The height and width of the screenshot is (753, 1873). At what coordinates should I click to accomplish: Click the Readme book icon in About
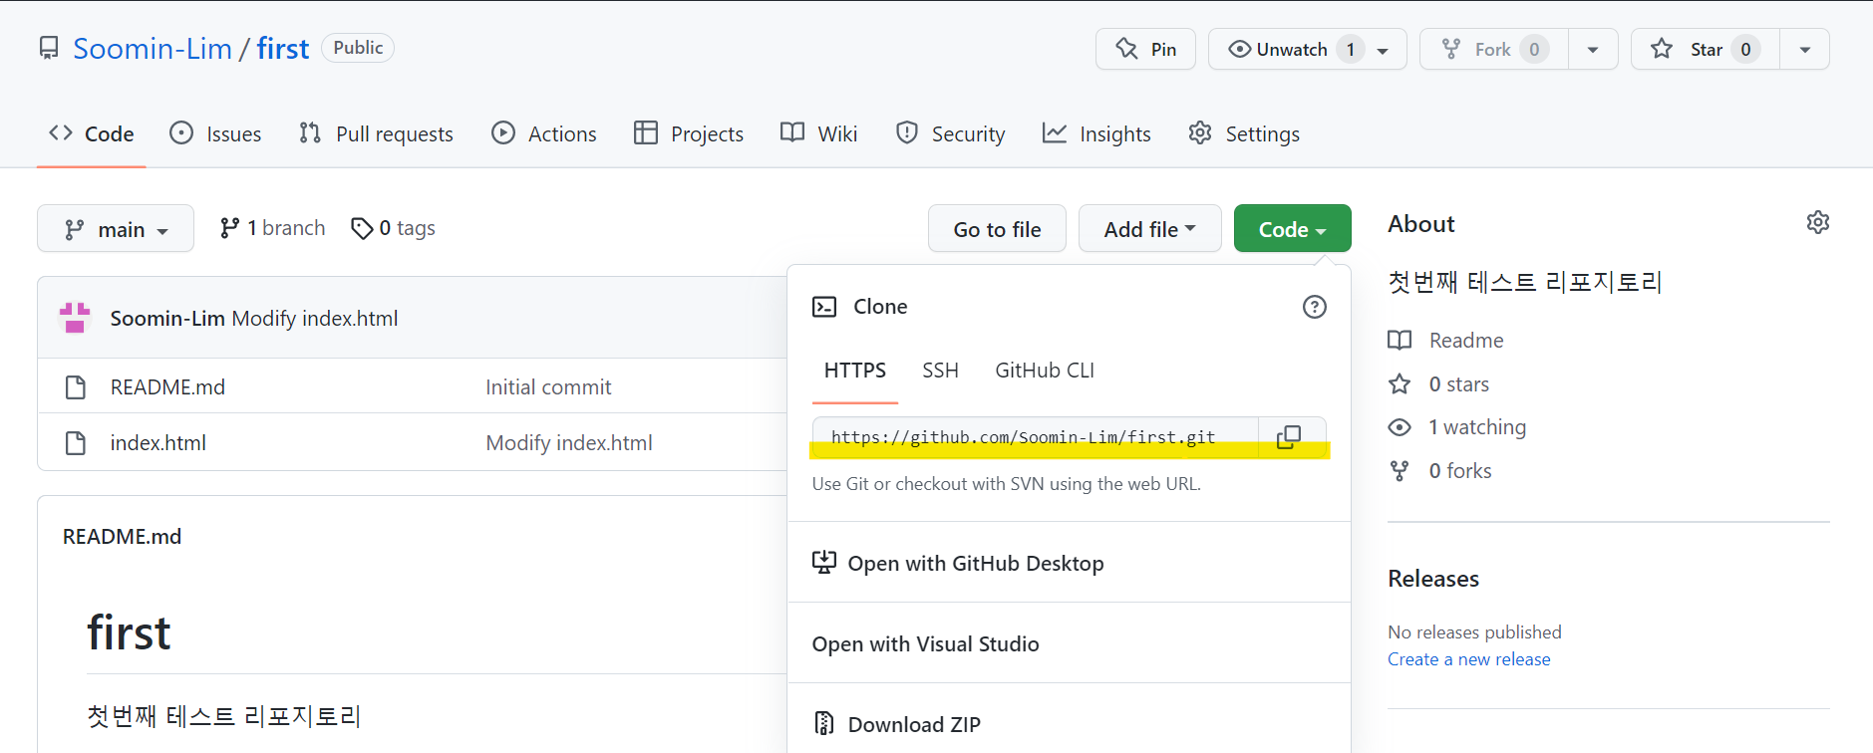[x=1400, y=340]
